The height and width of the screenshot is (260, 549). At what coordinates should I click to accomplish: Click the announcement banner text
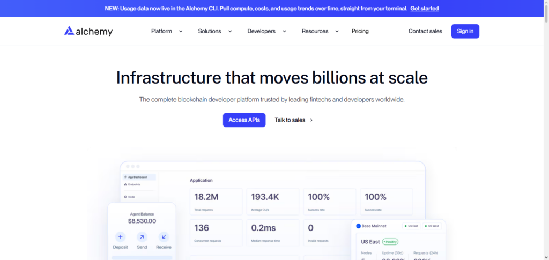click(256, 9)
